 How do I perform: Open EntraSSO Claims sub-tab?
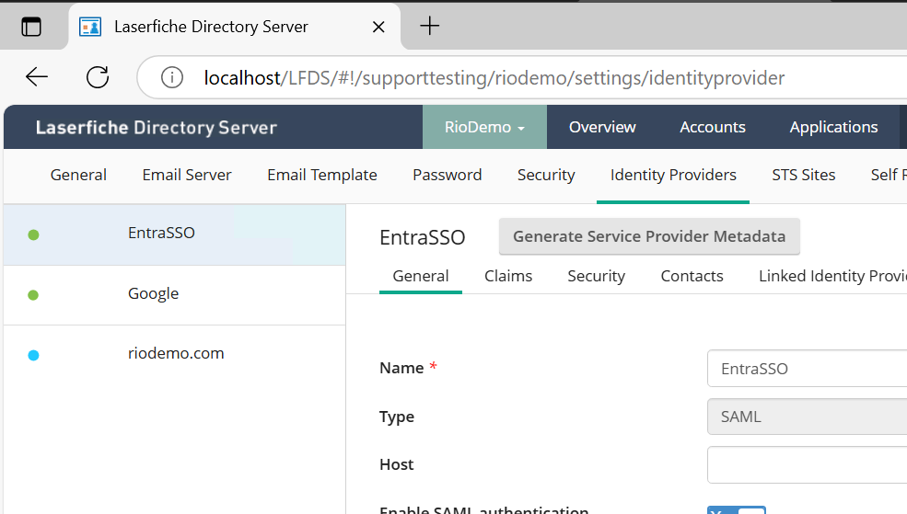point(508,276)
